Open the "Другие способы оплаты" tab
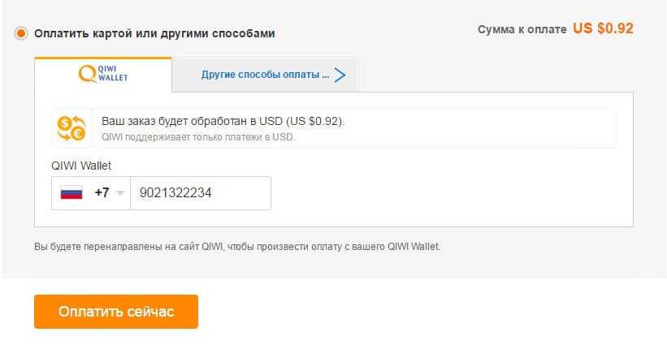 click(x=265, y=75)
